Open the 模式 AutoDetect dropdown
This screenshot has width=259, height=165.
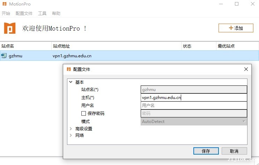[x=194, y=122]
